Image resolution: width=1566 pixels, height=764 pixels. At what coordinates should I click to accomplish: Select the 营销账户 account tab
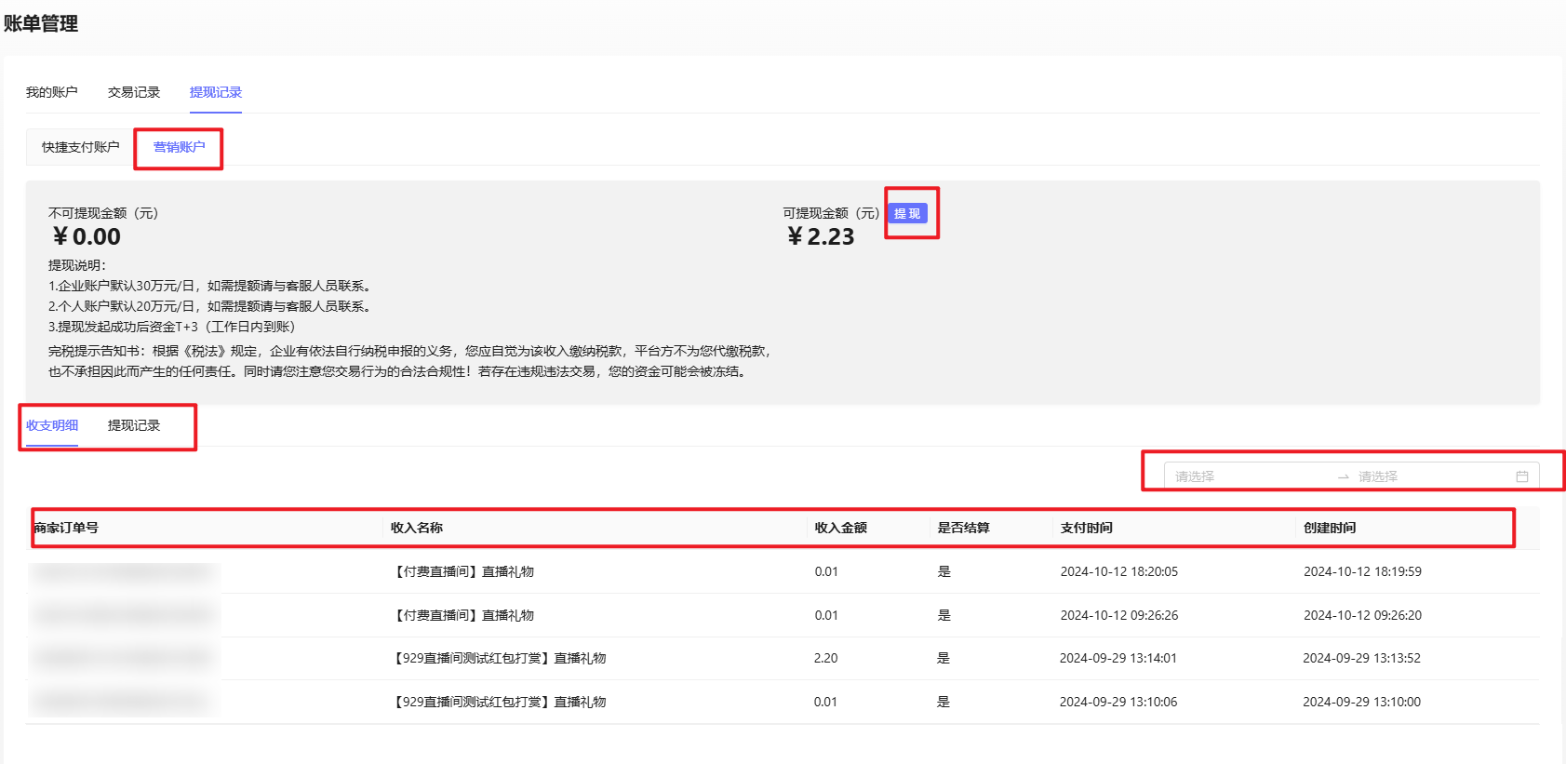click(179, 147)
